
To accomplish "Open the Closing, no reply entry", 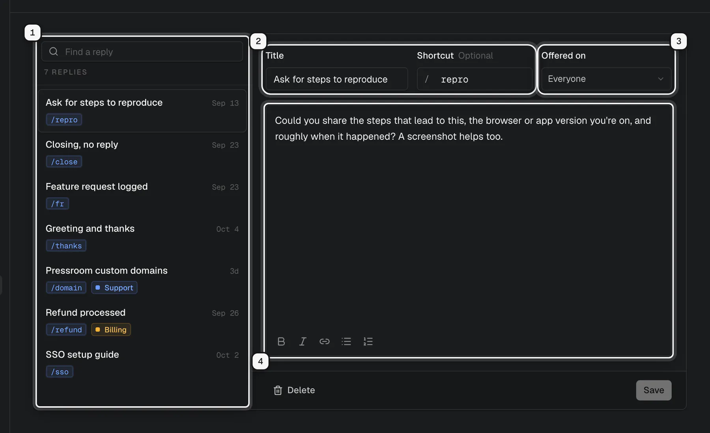I will click(142, 153).
